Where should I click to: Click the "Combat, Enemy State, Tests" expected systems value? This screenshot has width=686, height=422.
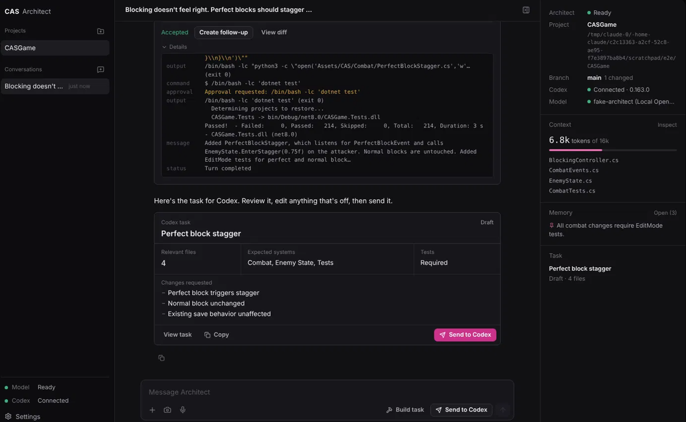[290, 263]
